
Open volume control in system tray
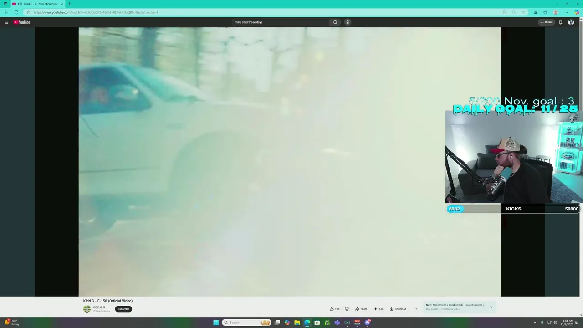pos(555,323)
